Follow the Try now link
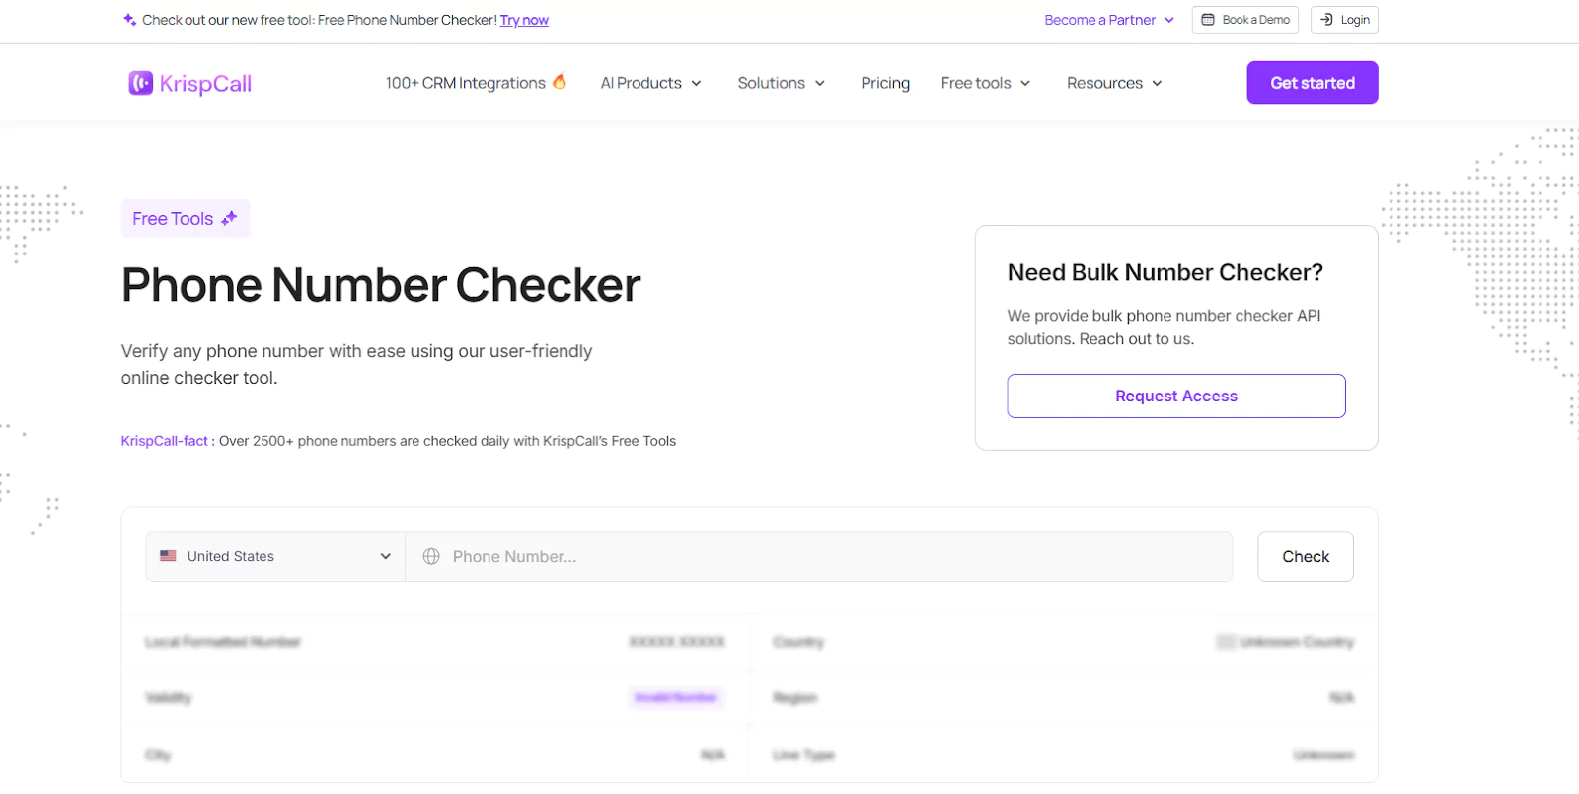Screen dimensions: 1579x794 pyautogui.click(x=524, y=20)
